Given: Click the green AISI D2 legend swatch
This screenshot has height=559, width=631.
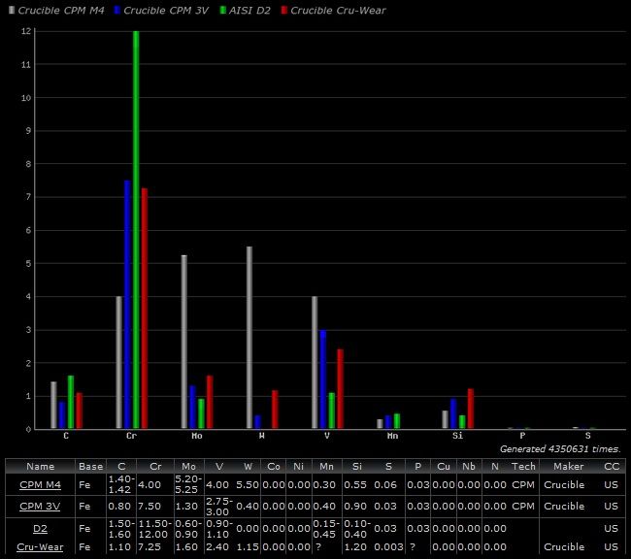Looking at the screenshot, I should pos(223,10).
